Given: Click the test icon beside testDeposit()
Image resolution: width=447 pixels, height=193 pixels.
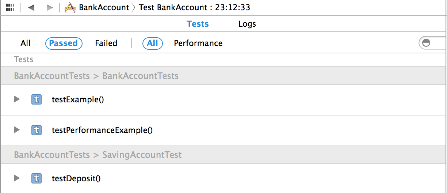Looking at the screenshot, I should pyautogui.click(x=37, y=178).
